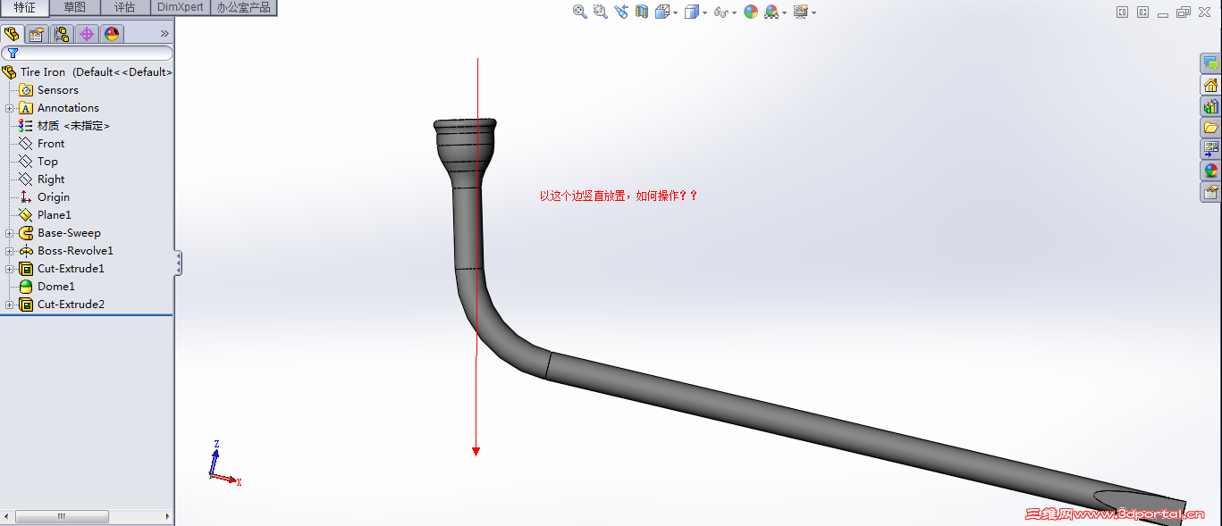Click the Apply Scene icon

[771, 12]
